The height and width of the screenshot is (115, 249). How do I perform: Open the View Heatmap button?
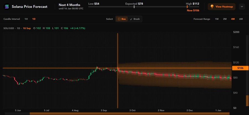(222, 7)
